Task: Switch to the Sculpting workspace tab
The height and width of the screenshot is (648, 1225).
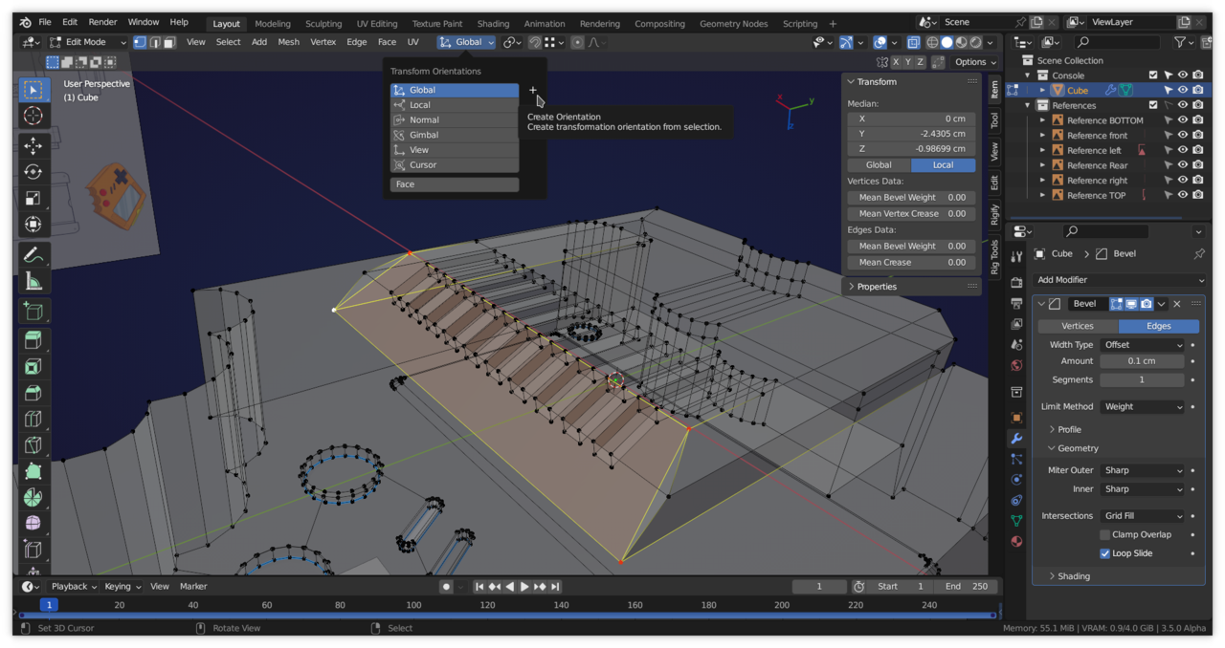Action: click(323, 24)
